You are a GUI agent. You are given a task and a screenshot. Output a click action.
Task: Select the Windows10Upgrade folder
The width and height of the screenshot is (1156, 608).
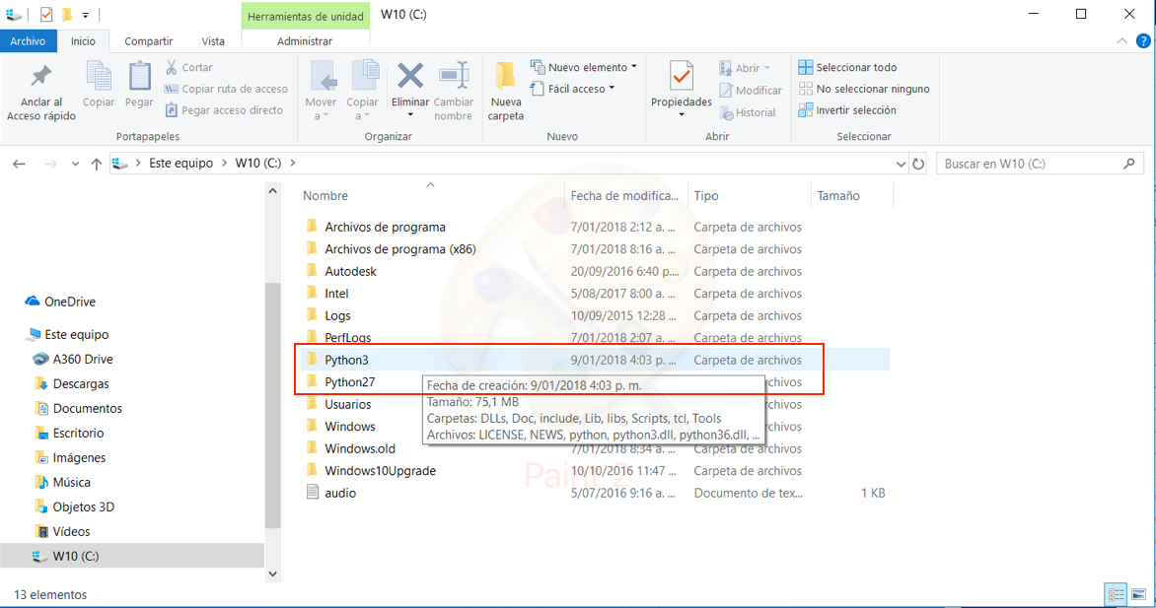[x=380, y=470]
